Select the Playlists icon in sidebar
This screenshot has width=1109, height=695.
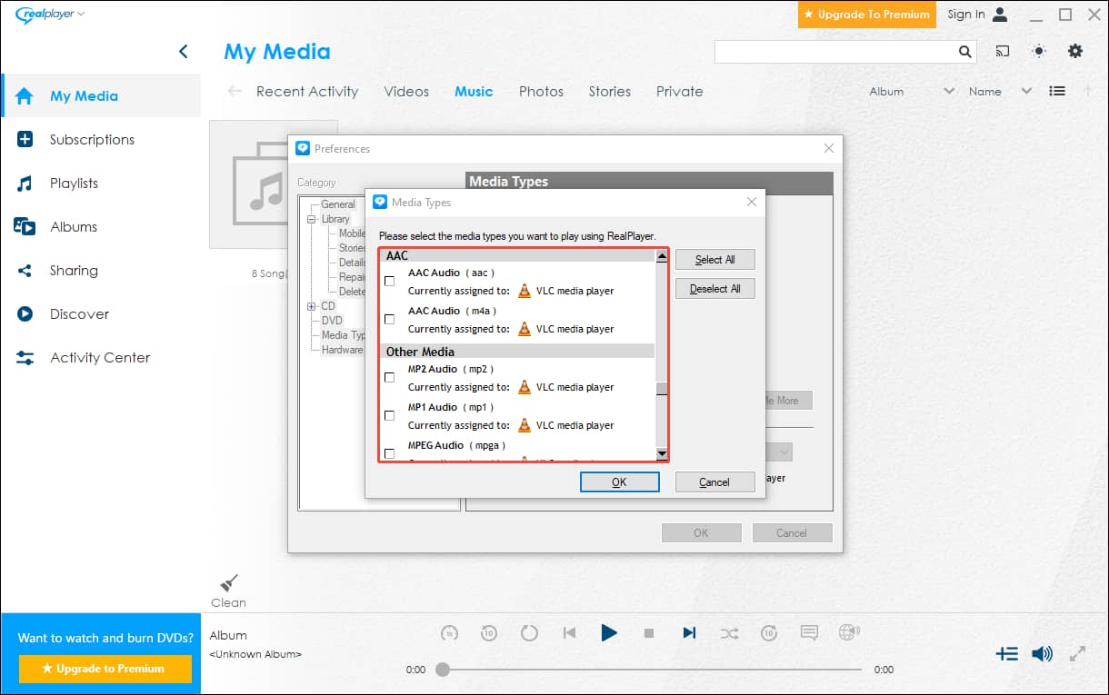[23, 183]
